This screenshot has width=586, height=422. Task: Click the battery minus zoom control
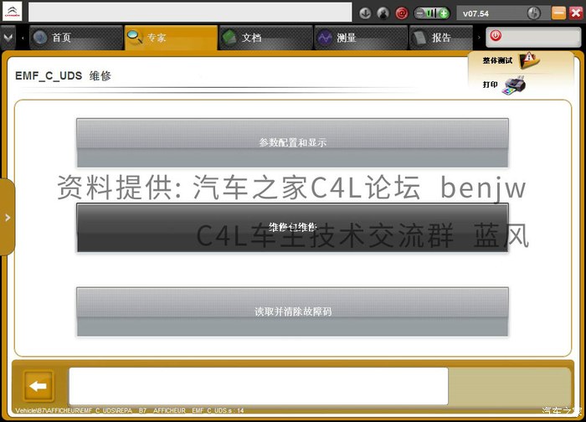420,13
